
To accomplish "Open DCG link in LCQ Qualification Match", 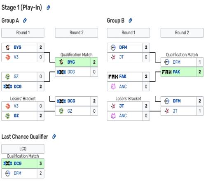I will pyautogui.click(x=18, y=163).
